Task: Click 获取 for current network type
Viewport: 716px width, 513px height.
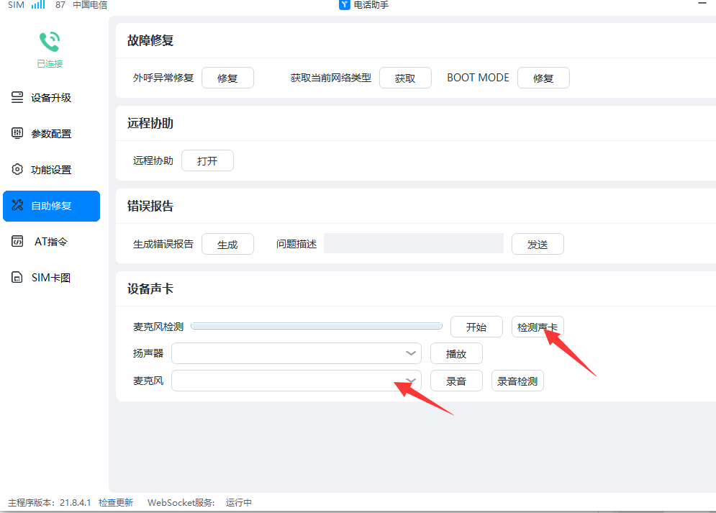Action: (405, 78)
